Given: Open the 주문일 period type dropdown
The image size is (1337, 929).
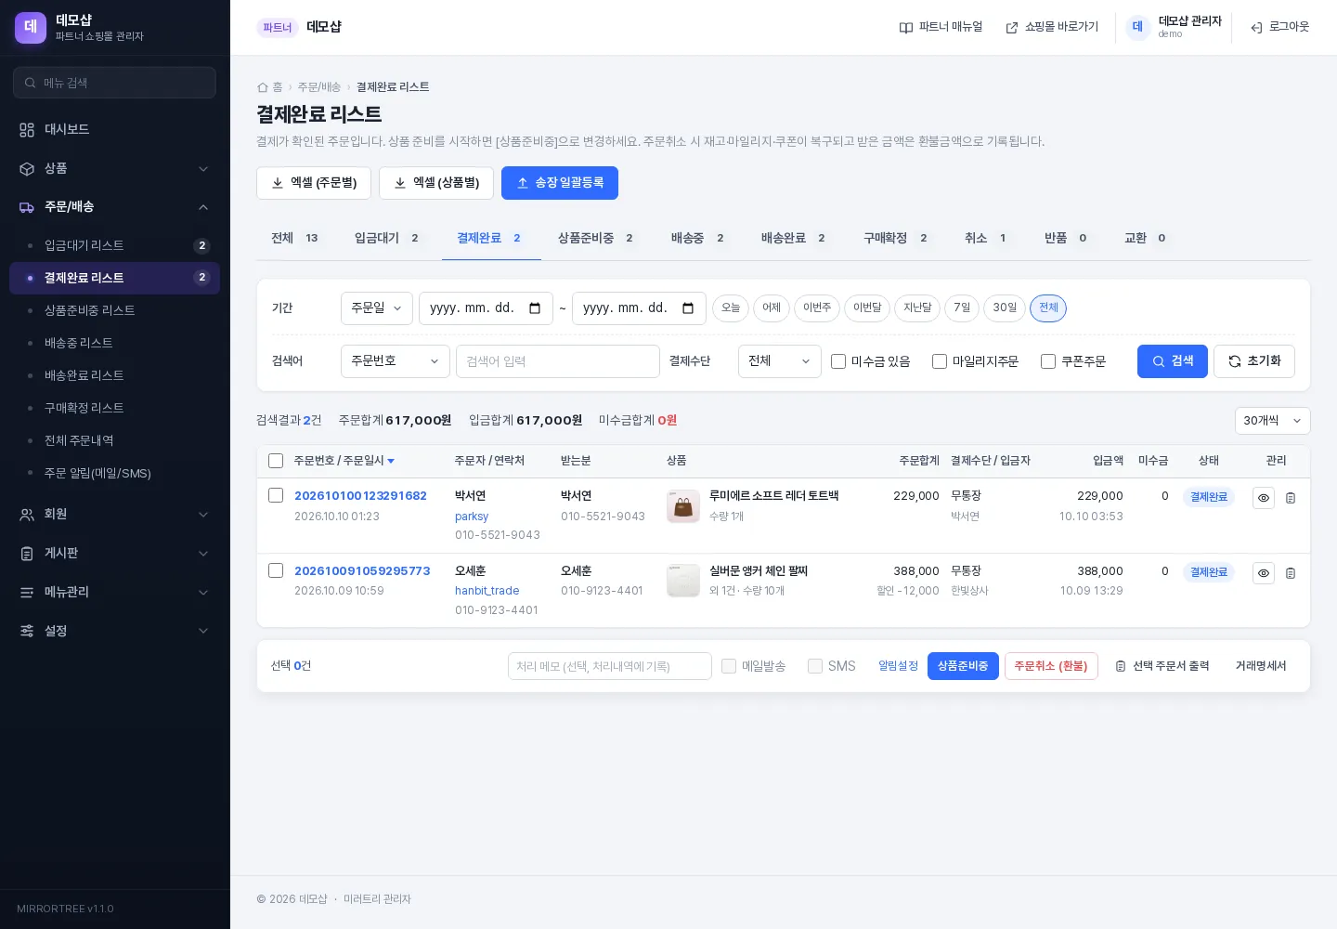Looking at the screenshot, I should point(377,308).
